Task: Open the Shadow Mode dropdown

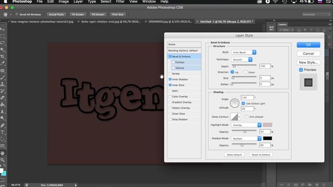Action: 246,139
